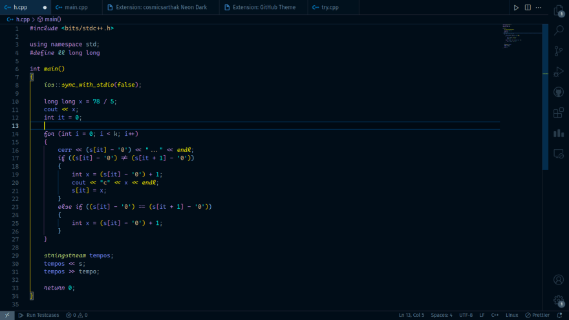Click the closing brace on line 34

pos(32,296)
